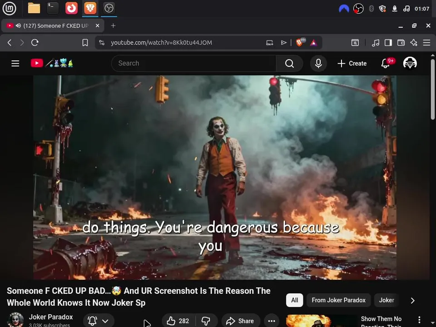
Task: Open Brave playlist music icon
Action: (x=376, y=43)
